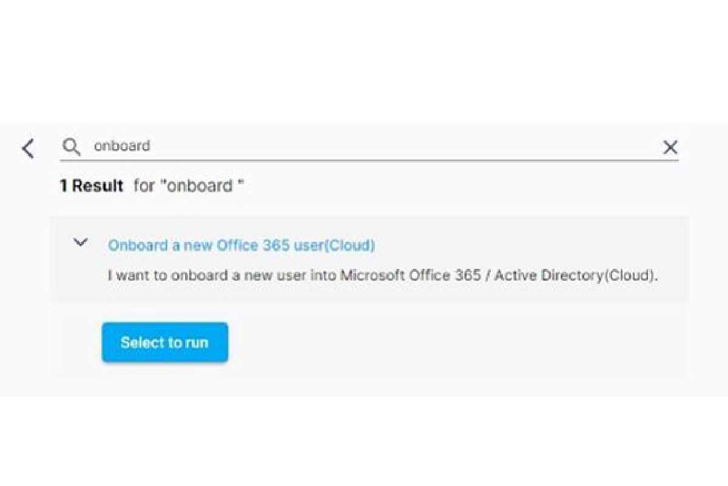The image size is (728, 486).
Task: Collapse the Onboard Office 365 result chevron
Action: (x=80, y=243)
